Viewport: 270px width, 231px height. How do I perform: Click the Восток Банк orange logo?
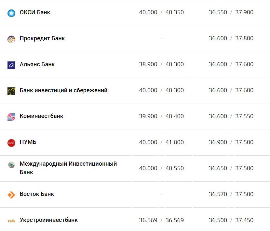click(x=11, y=195)
